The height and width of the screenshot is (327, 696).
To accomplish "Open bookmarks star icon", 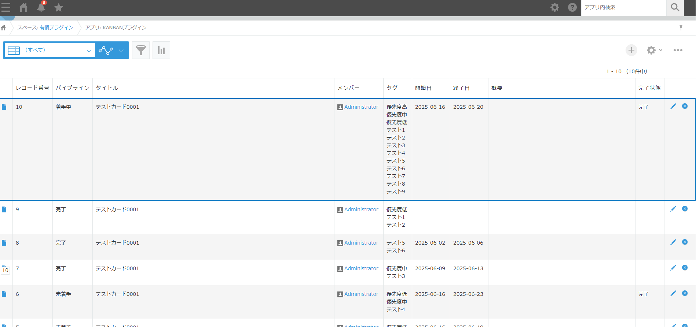I will [x=59, y=7].
